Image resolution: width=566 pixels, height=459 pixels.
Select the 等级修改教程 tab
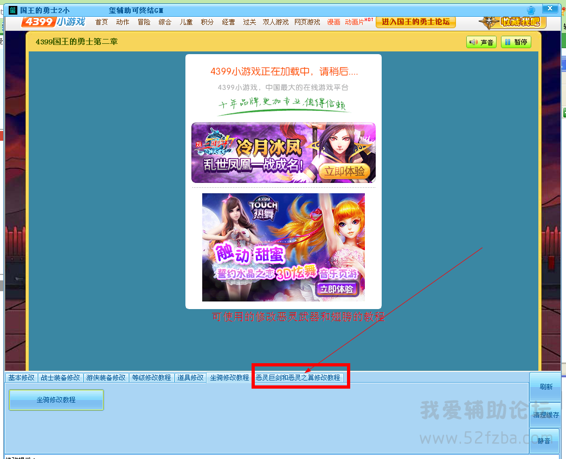pyautogui.click(x=151, y=378)
